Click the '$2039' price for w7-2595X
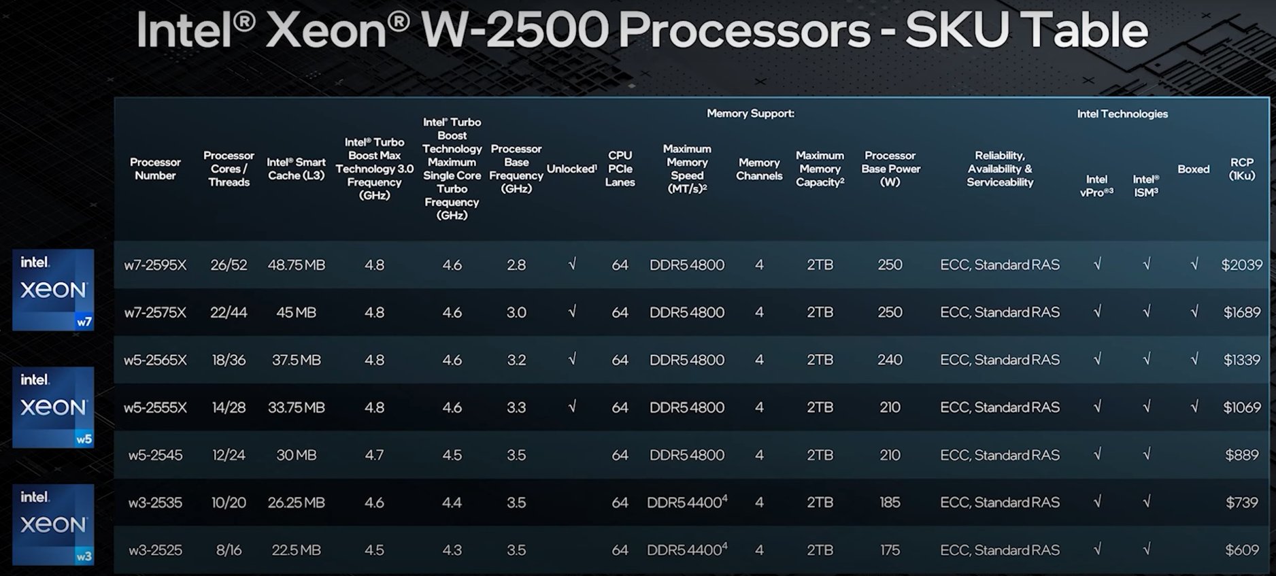The width and height of the screenshot is (1276, 576). point(1241,265)
